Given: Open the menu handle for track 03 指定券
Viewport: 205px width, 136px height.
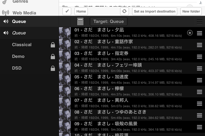Looking at the screenshot, I should click(199, 57).
